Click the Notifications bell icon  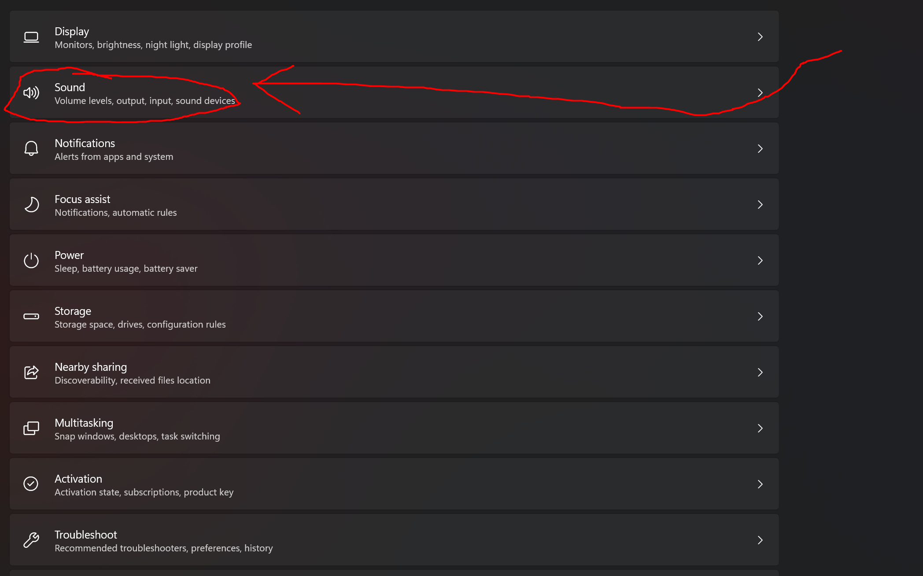31,148
